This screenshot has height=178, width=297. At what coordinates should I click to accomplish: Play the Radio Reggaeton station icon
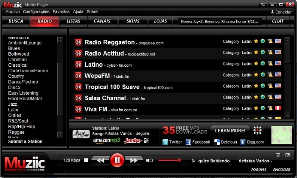pyautogui.click(x=78, y=42)
